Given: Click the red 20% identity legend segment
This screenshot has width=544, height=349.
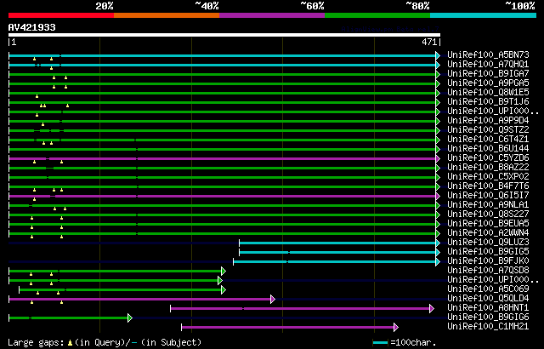Looking at the screenshot, I should (x=61, y=15).
